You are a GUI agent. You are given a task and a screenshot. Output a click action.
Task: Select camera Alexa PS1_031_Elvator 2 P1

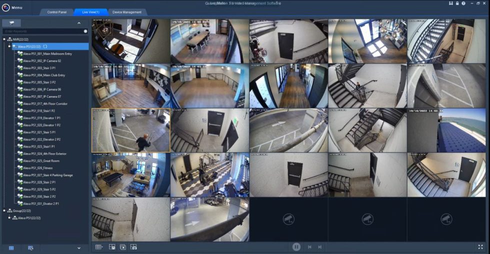tap(41, 203)
